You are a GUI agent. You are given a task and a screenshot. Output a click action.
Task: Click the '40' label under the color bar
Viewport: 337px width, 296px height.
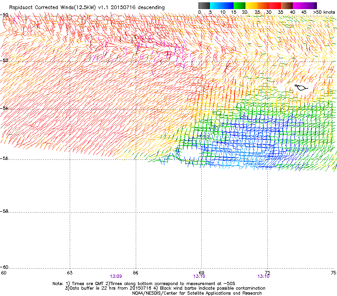click(x=292, y=12)
